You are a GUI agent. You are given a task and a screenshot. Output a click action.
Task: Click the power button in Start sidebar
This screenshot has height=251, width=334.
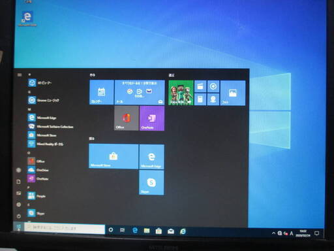point(19,216)
